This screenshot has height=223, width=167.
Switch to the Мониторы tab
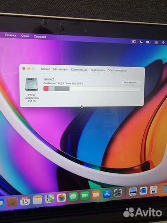(60, 69)
